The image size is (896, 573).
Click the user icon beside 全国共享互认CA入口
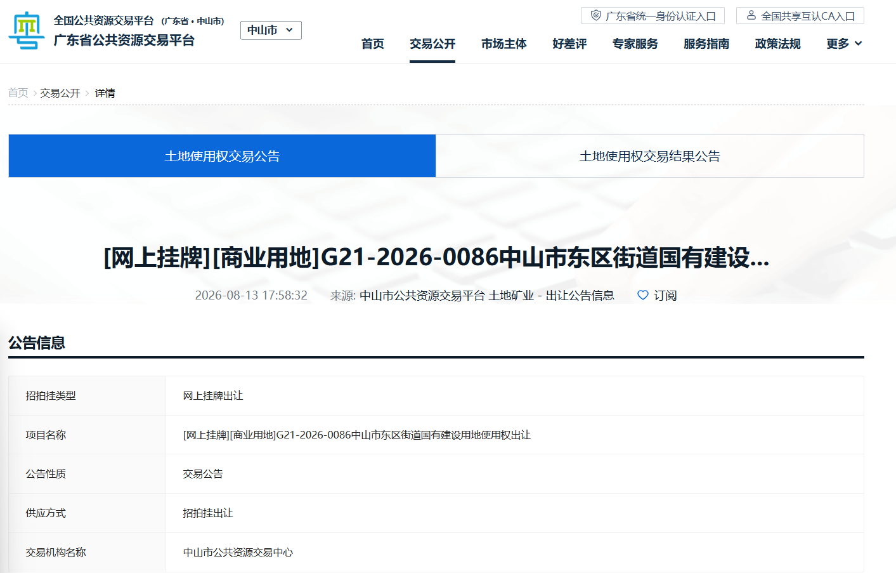(x=751, y=15)
